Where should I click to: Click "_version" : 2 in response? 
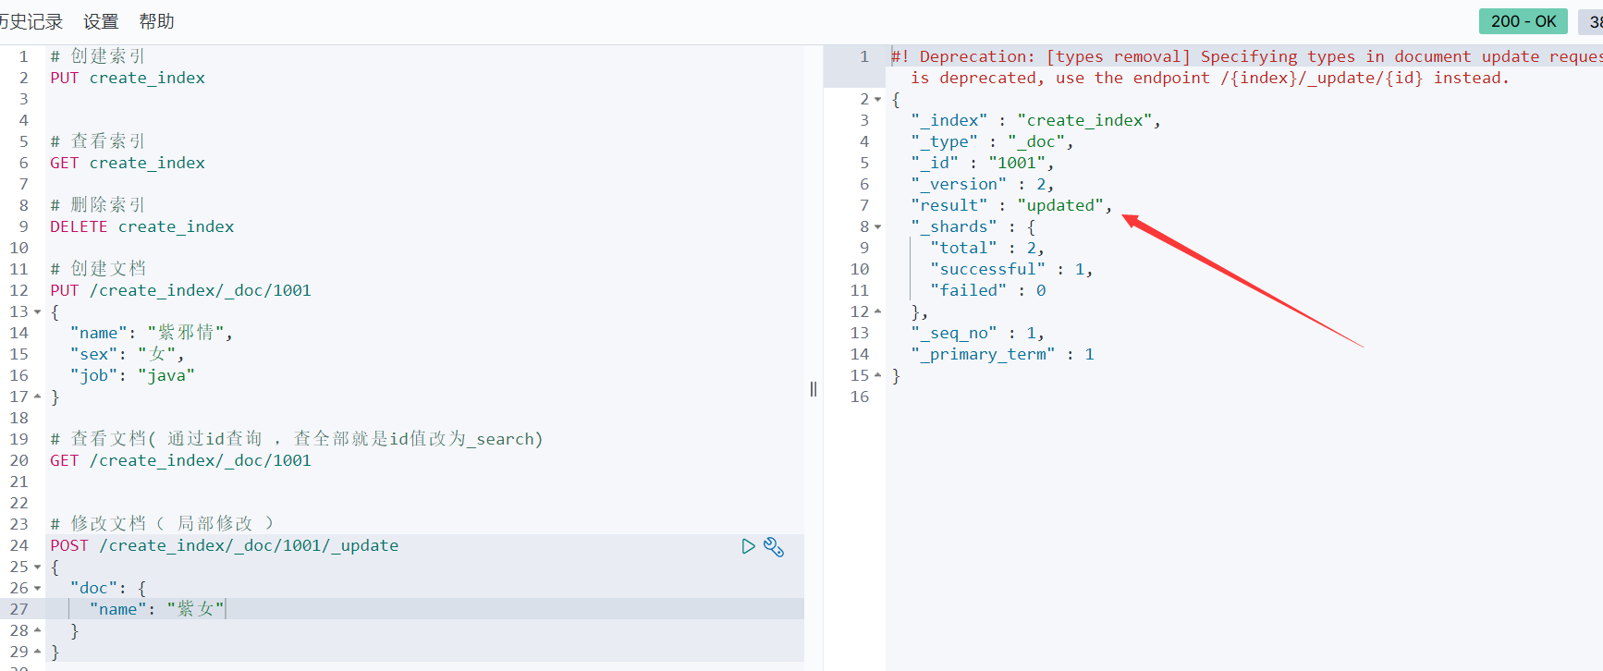pos(982,184)
